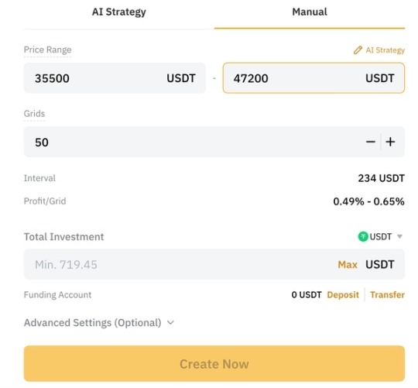Image resolution: width=418 pixels, height=388 pixels.
Task: Click the Create Now button
Action: coord(214,364)
